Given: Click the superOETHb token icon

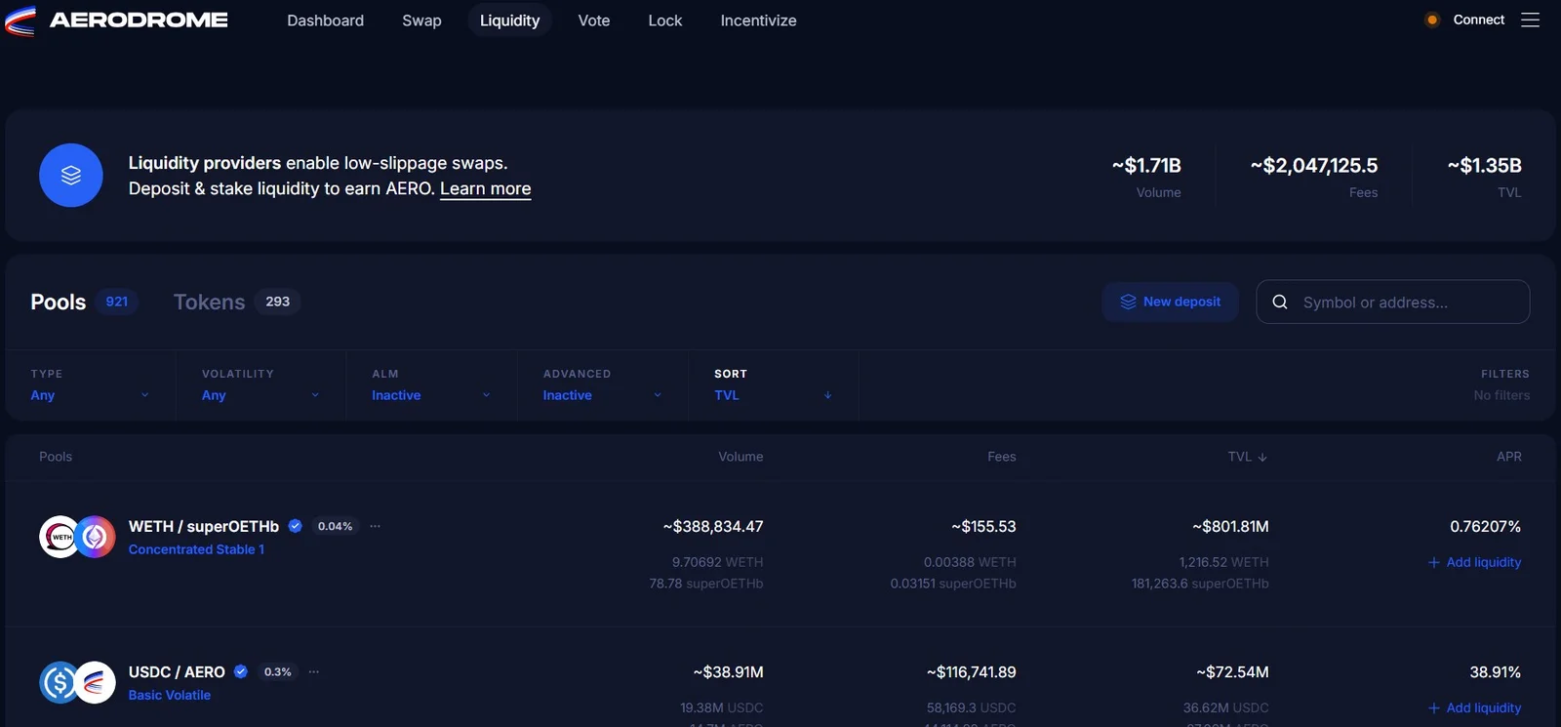Looking at the screenshot, I should coord(95,537).
